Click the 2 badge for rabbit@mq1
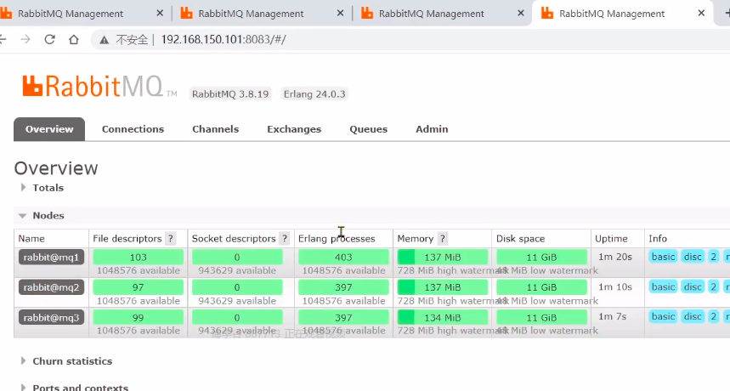The image size is (730, 391). coord(713,257)
